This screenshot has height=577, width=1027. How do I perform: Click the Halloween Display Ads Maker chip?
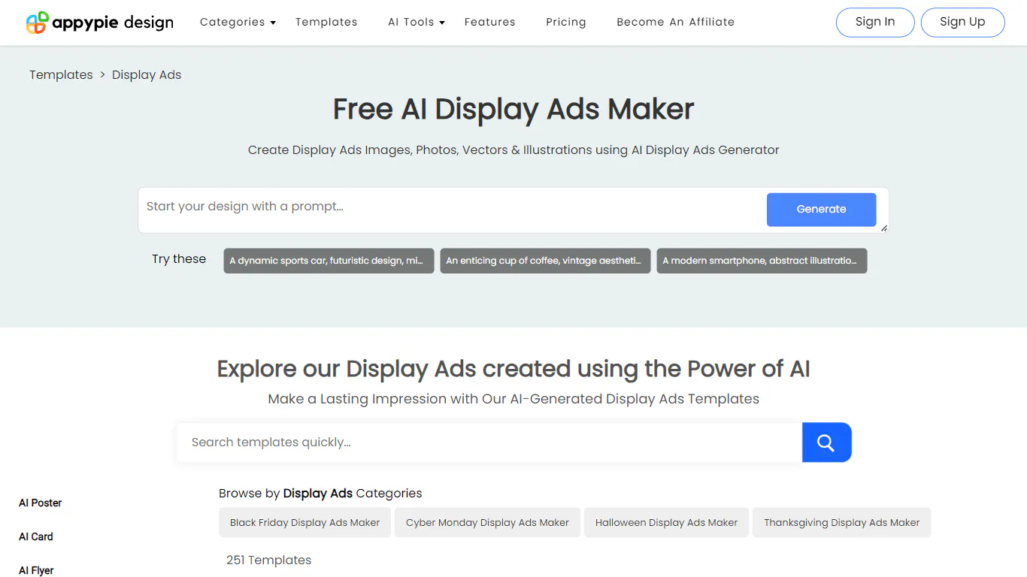point(666,522)
